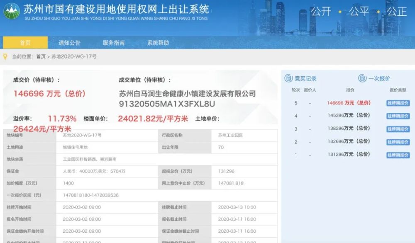The image size is (415, 243).
Task: Click the location cell 工业园区科智路西、夷浜路南
Action: coord(90,159)
